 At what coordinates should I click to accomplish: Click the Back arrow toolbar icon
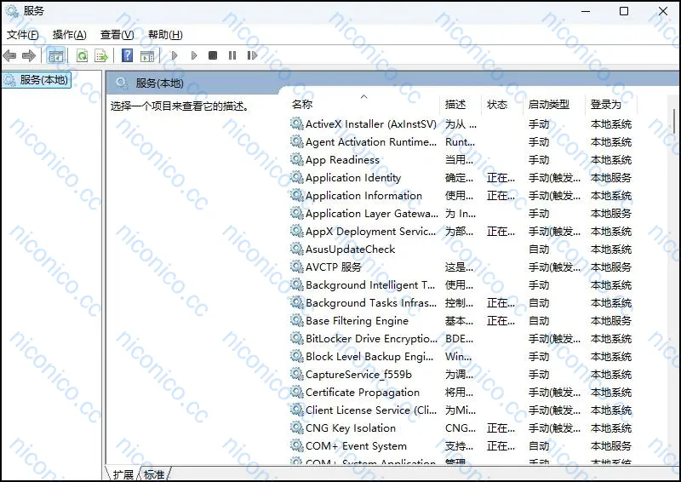[x=9, y=55]
